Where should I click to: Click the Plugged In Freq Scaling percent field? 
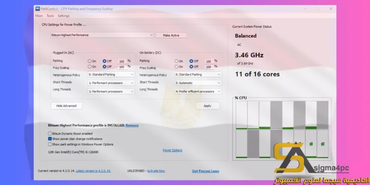tap(122, 67)
